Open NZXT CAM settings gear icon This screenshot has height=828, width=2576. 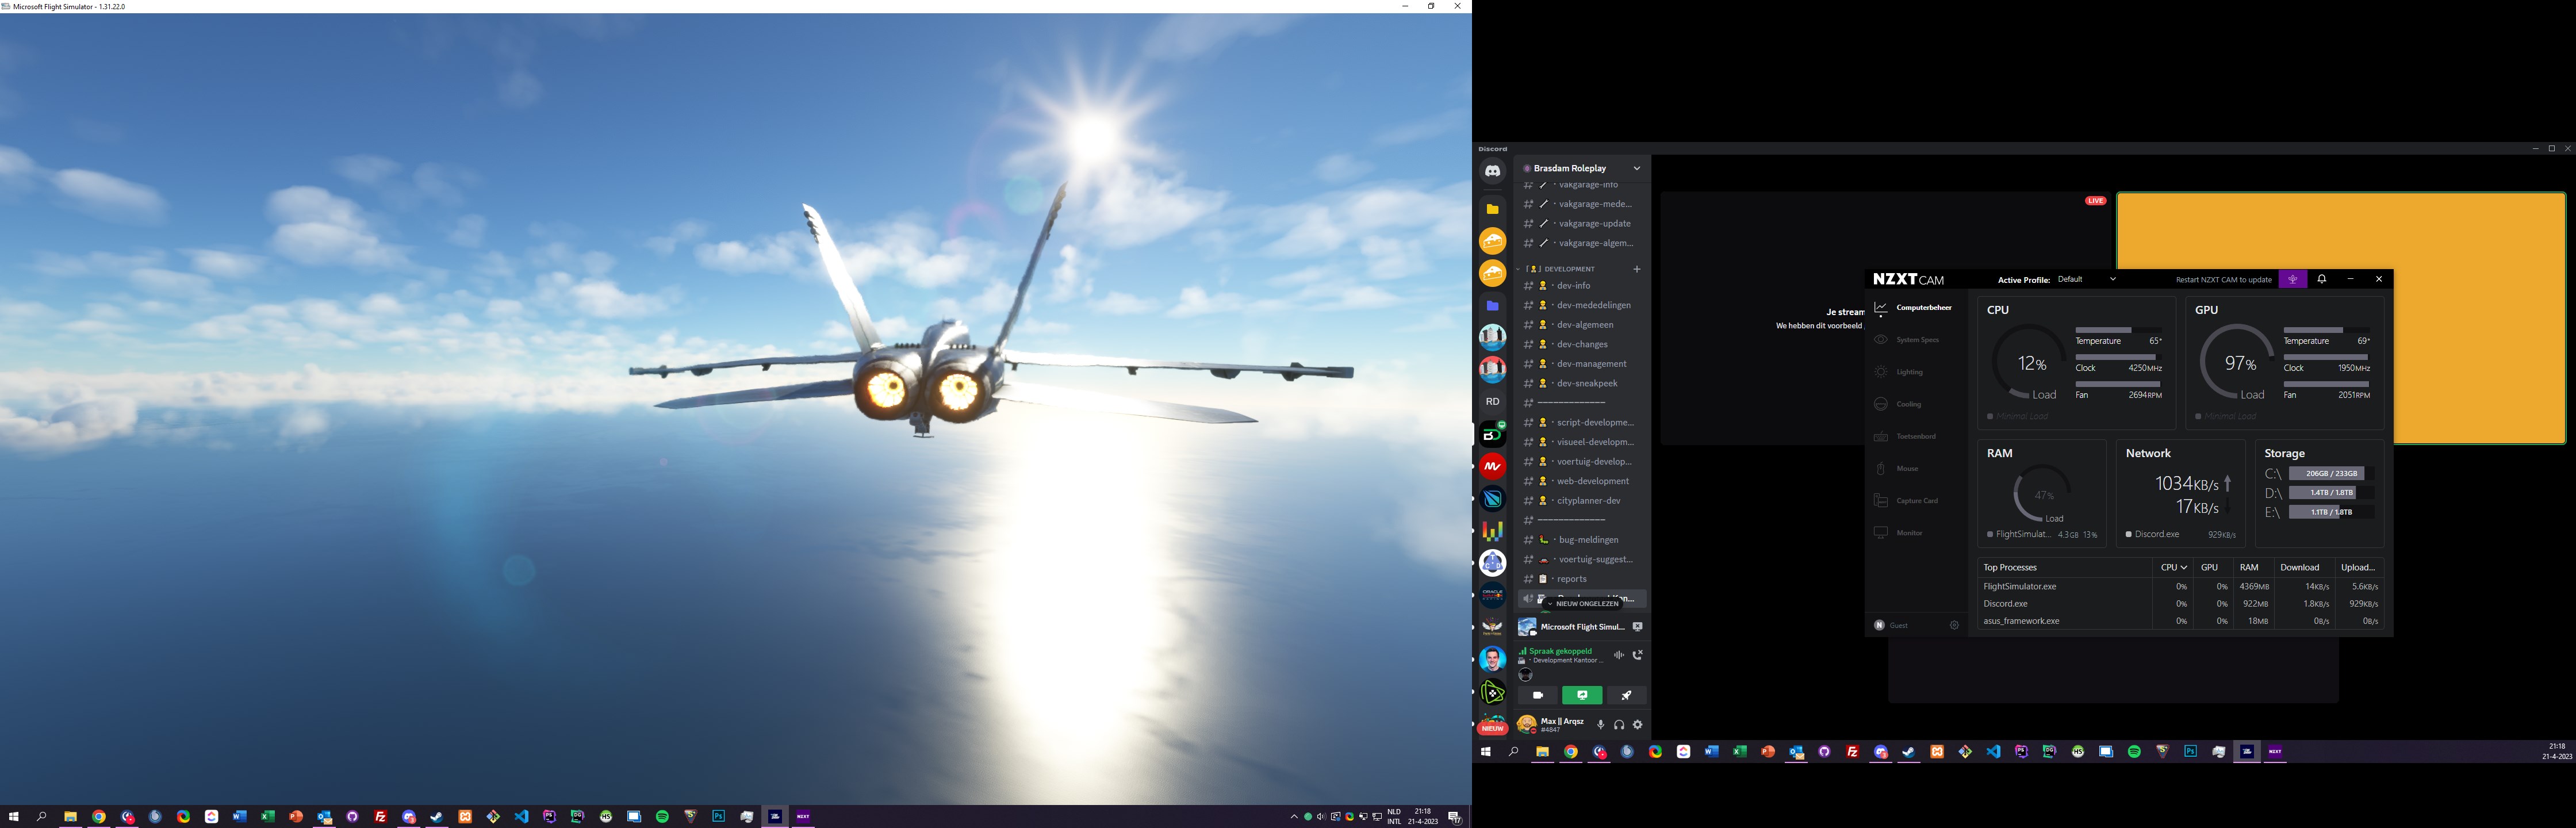1954,625
